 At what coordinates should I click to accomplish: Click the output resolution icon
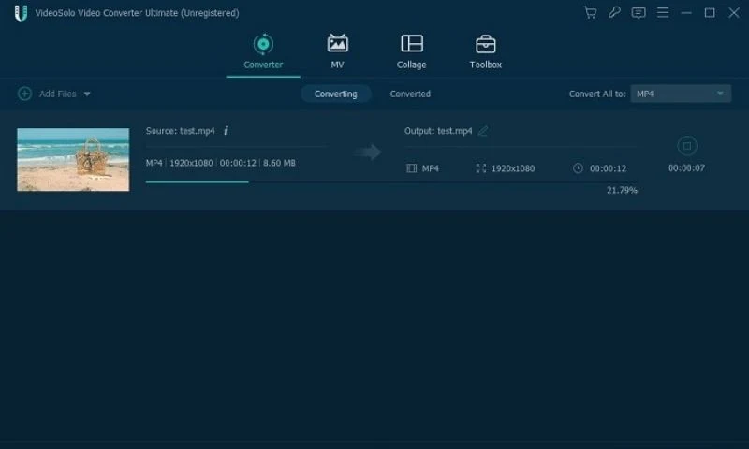(x=480, y=168)
